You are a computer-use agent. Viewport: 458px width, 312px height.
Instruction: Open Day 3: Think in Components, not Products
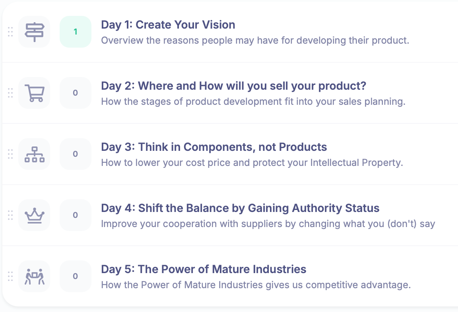[x=214, y=147]
